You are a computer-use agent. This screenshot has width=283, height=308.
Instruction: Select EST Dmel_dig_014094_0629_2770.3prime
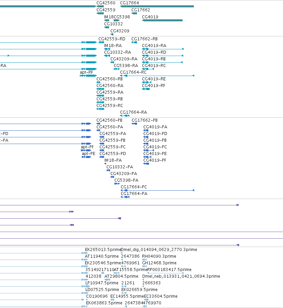pyautogui.click(x=159, y=250)
